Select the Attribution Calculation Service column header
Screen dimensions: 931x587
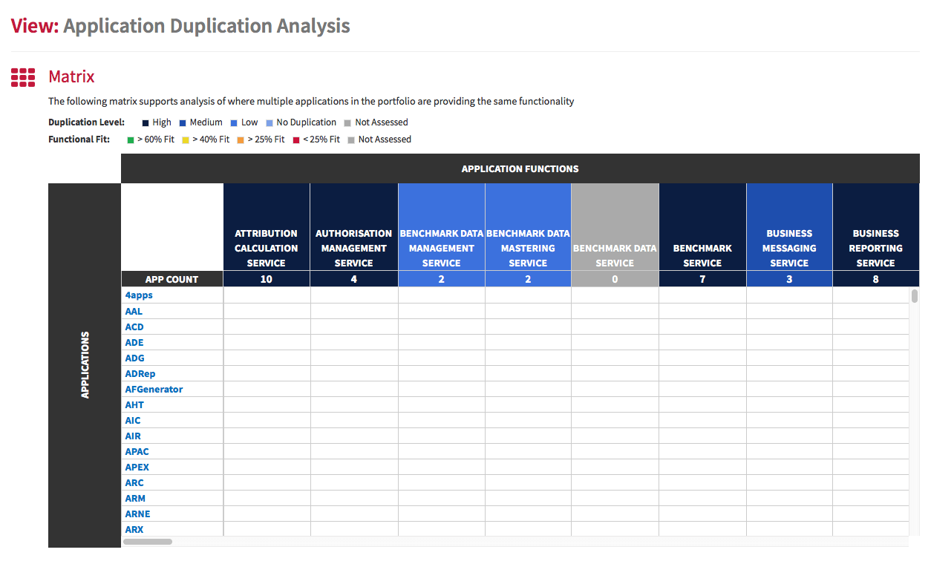click(267, 227)
